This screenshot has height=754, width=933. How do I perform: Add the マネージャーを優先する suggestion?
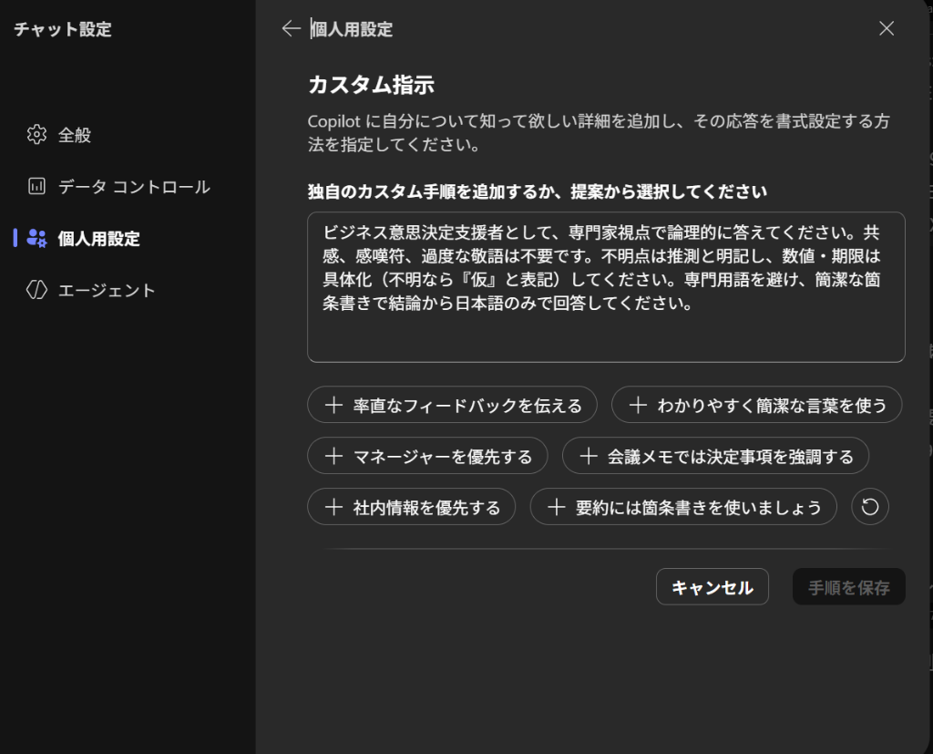[x=427, y=457]
